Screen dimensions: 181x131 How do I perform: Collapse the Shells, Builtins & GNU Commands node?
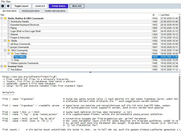2,18
